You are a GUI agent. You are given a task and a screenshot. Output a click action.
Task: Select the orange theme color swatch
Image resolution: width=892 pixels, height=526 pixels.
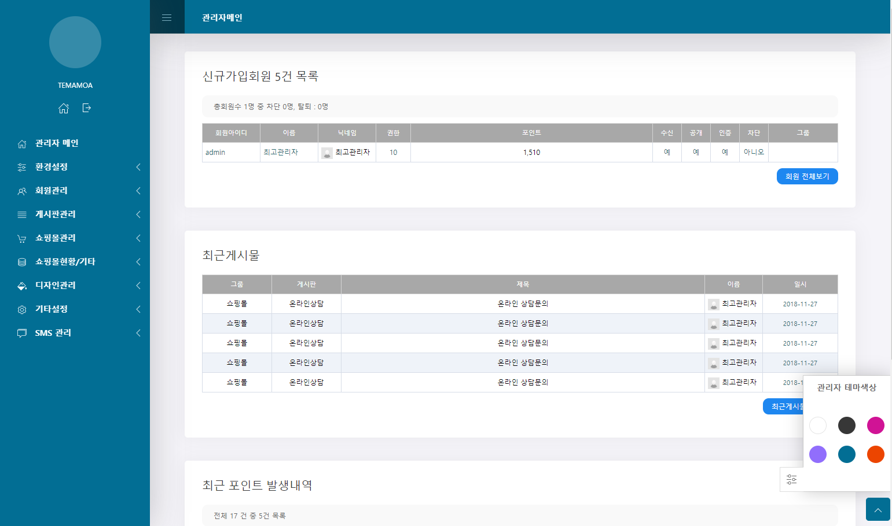pos(875,454)
